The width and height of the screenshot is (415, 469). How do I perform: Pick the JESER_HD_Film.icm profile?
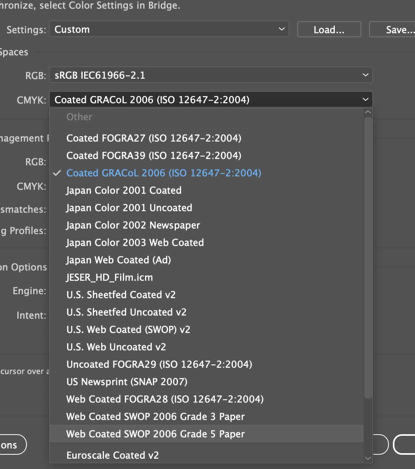point(207,277)
